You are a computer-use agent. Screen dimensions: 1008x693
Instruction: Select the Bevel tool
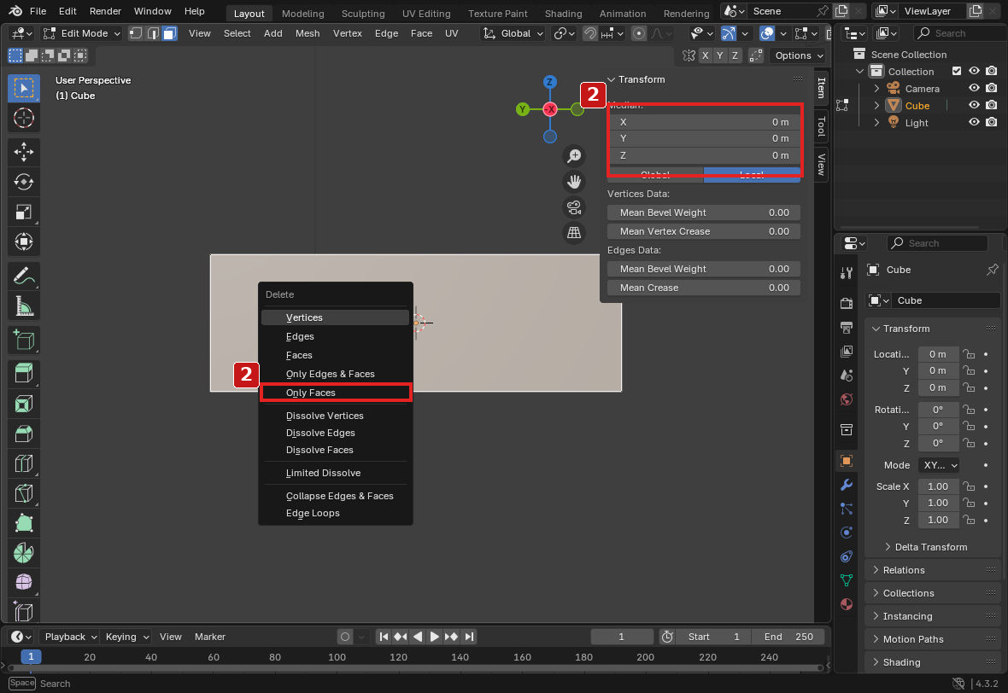point(24,434)
